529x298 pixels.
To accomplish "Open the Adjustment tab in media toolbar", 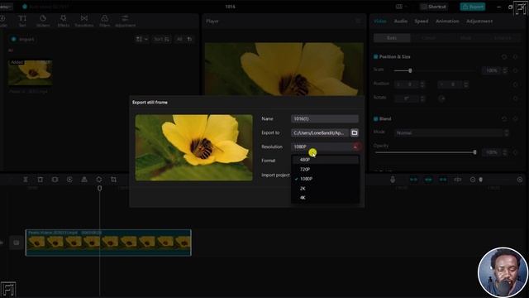I will (125, 21).
